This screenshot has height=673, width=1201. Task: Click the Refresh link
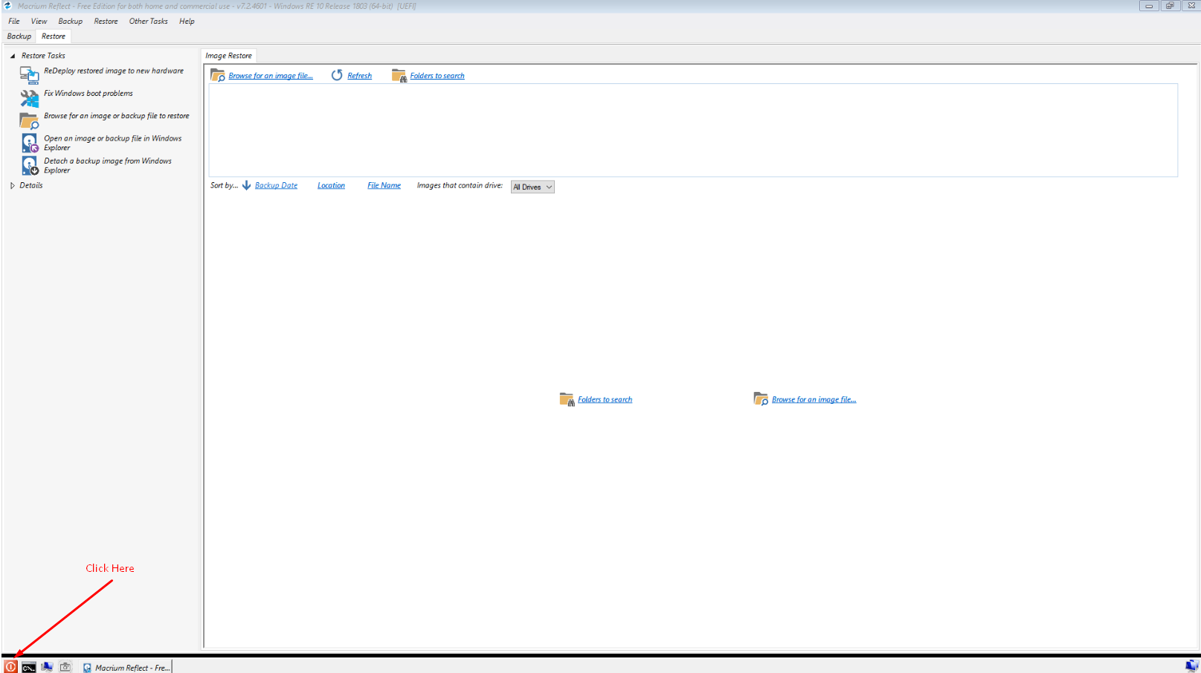(359, 76)
